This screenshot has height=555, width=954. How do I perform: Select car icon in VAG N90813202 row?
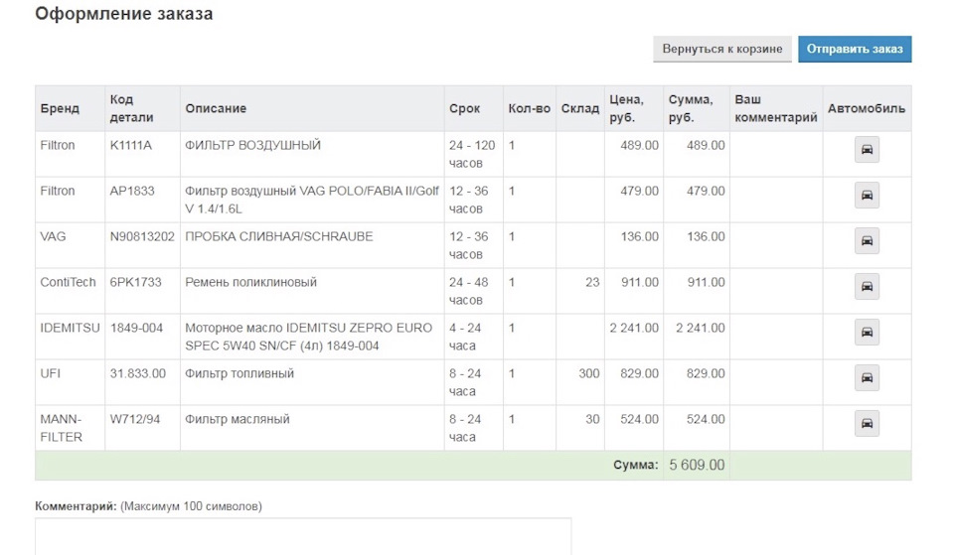pyautogui.click(x=867, y=240)
